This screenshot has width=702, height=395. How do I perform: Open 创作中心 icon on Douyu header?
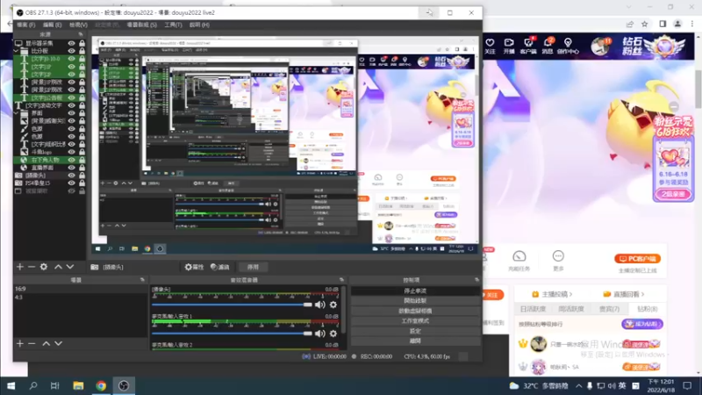click(x=568, y=46)
